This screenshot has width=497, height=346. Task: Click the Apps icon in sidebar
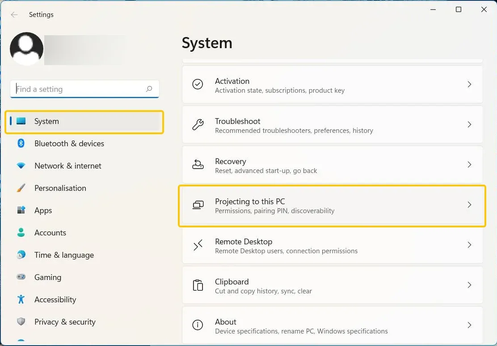[21, 210]
